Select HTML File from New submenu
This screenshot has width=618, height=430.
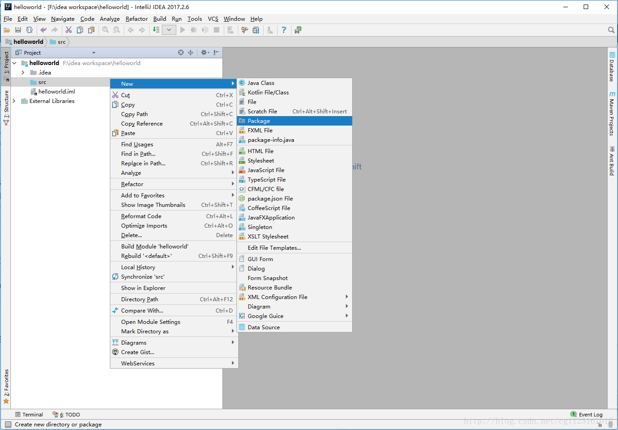click(x=294, y=151)
